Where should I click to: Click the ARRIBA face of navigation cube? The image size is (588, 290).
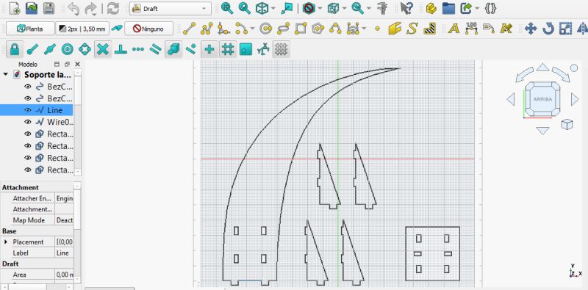542,99
